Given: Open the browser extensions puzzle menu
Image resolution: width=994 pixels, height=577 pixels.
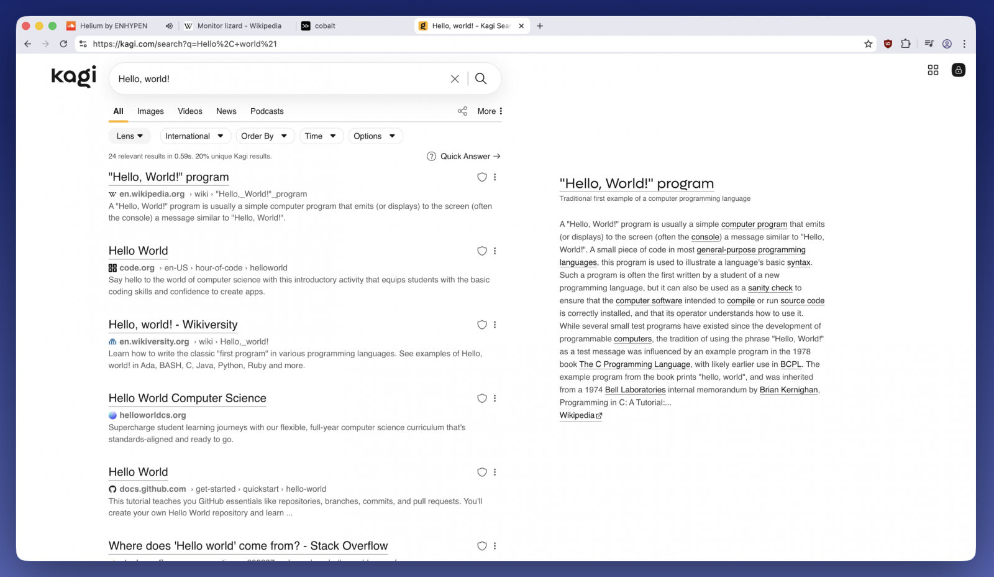Looking at the screenshot, I should pyautogui.click(x=906, y=44).
